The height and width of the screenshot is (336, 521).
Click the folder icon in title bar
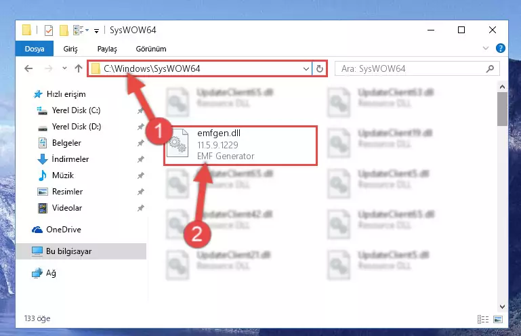coord(27,30)
